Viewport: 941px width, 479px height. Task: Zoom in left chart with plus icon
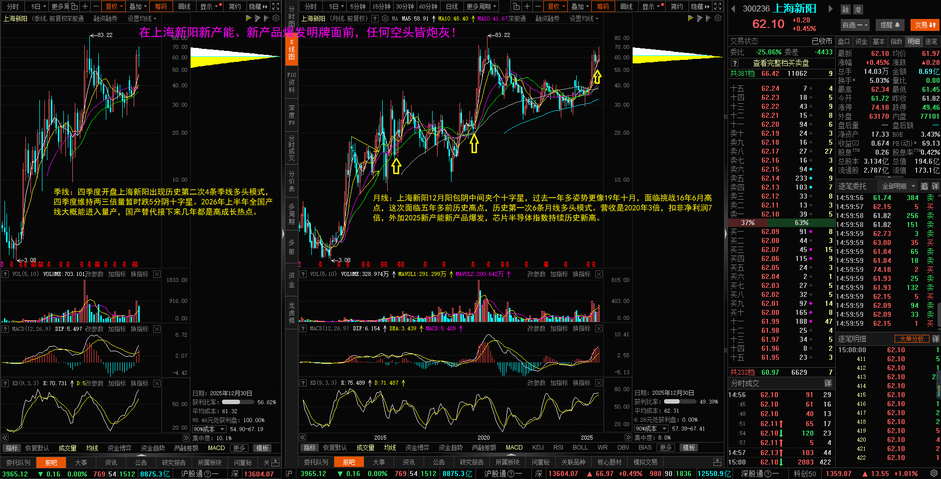[x=85, y=6]
